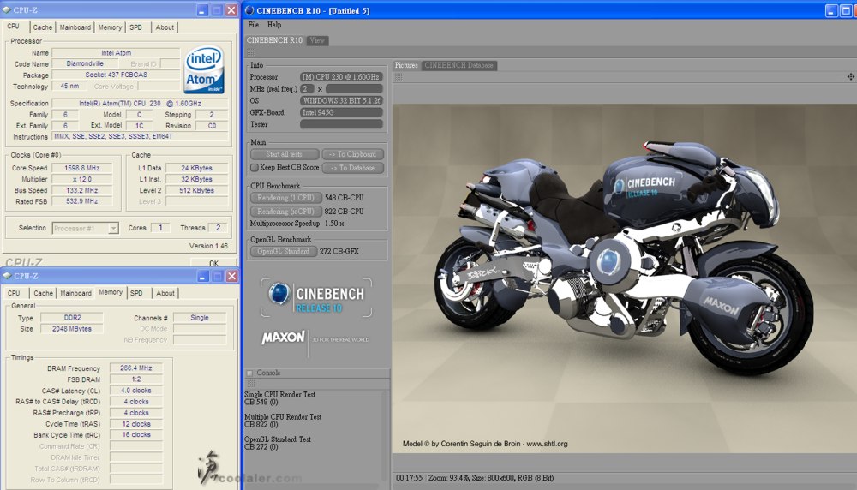Click the Intel Atom logo in CPU-Z

coord(204,70)
